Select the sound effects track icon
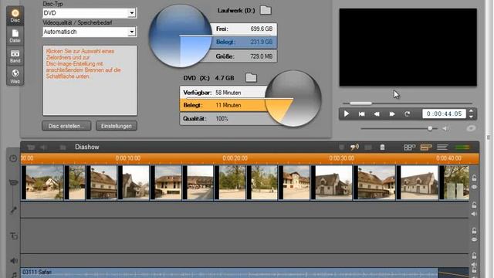 point(14,261)
